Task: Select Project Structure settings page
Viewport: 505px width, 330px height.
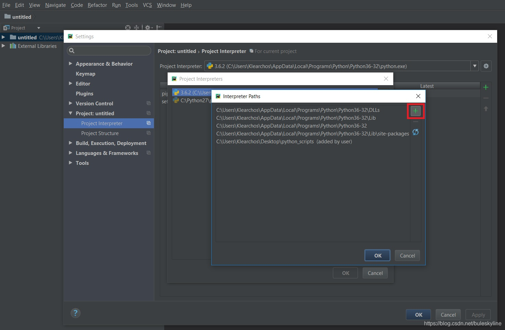Action: point(100,133)
